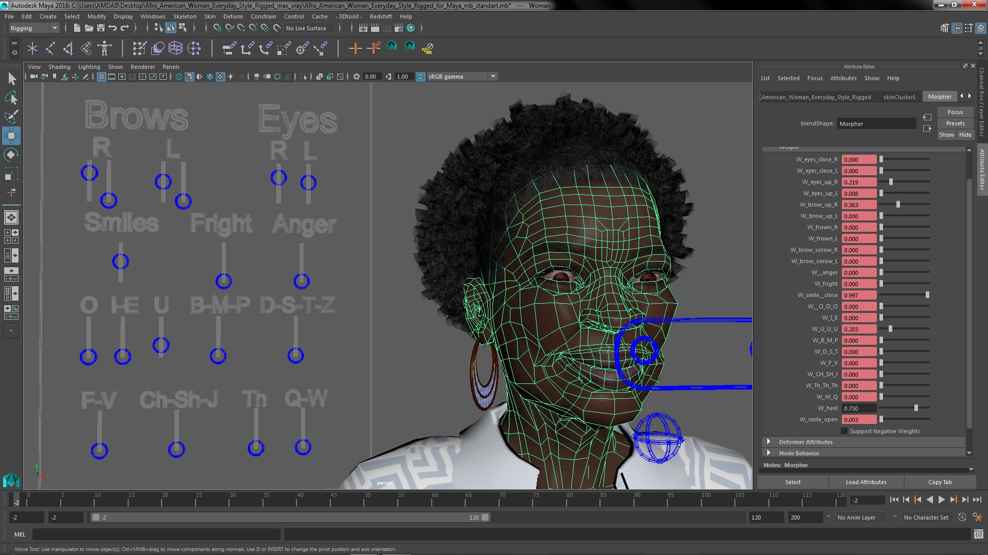Toggle select by hierarchy mode

tap(158, 28)
